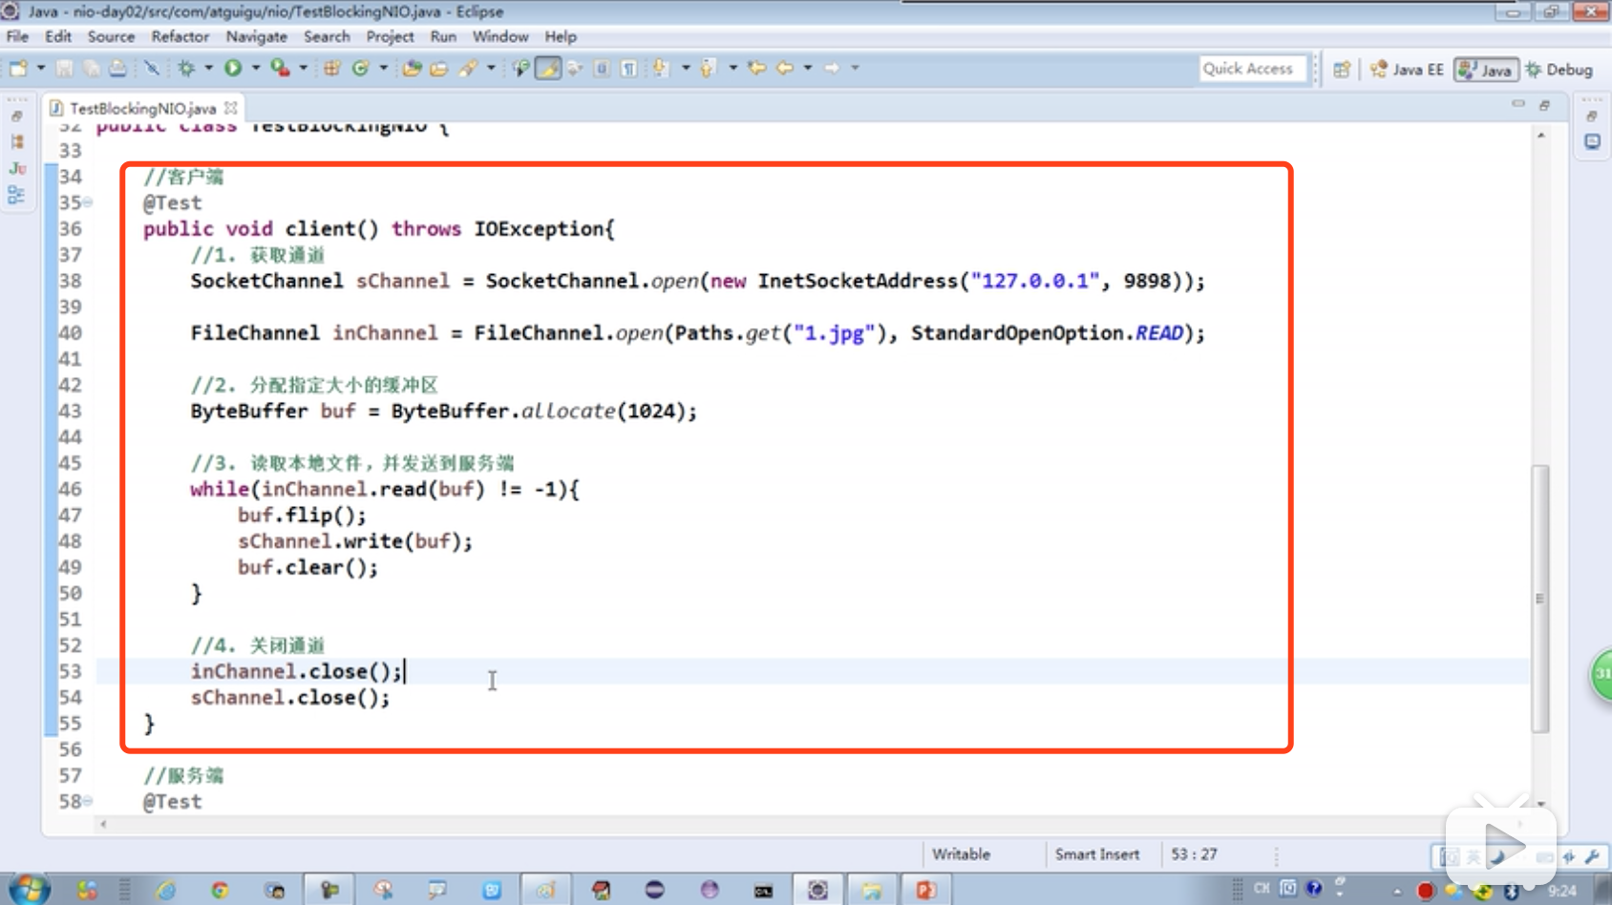Toggle the icon right of Mark Occurrences

575,68
